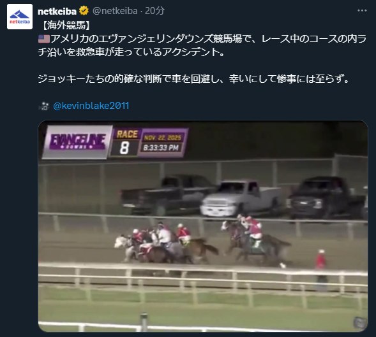Click the person in red by rail
The width and height of the screenshot is (376, 337).
click(x=321, y=270)
